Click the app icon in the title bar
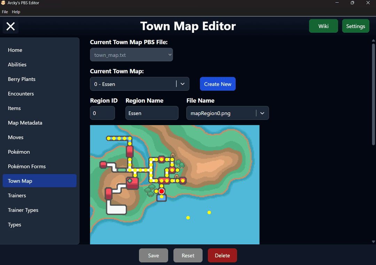 pyautogui.click(x=3, y=3)
